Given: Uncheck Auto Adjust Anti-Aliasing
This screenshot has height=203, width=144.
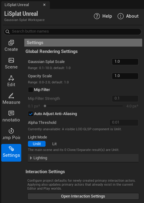Looking at the screenshot, I should (x=31, y=114).
